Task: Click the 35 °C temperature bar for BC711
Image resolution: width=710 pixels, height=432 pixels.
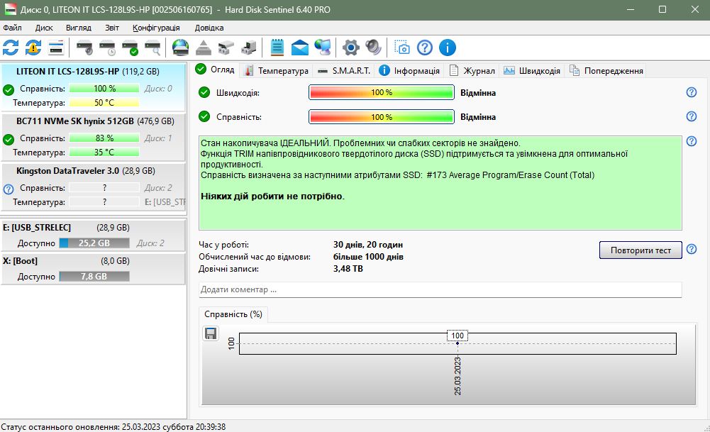Action: pyautogui.click(x=104, y=153)
